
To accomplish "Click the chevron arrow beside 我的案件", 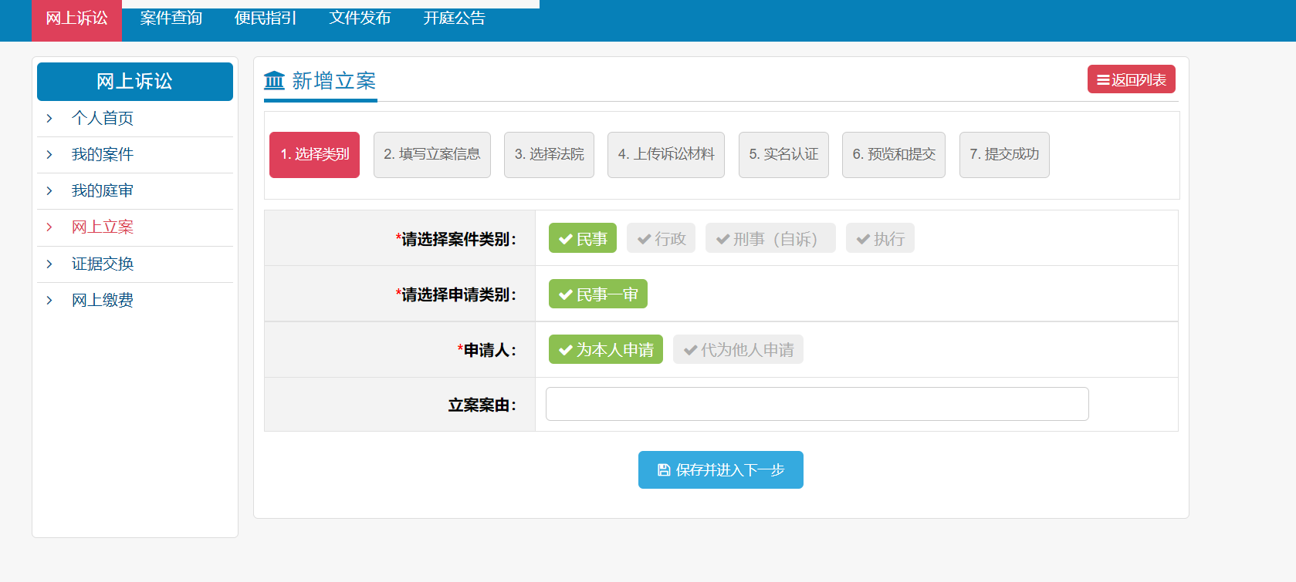I will click(49, 154).
